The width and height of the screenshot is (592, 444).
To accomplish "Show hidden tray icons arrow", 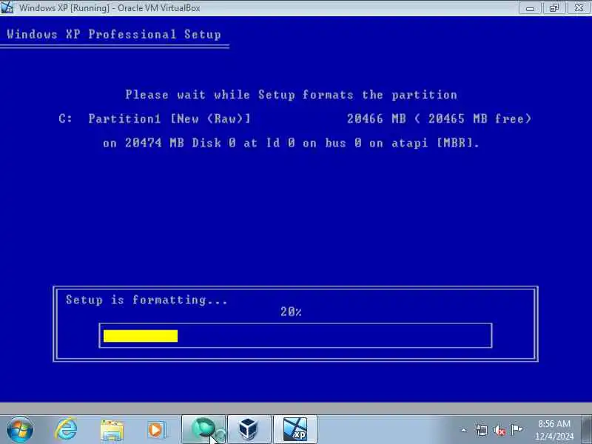I will (x=464, y=430).
